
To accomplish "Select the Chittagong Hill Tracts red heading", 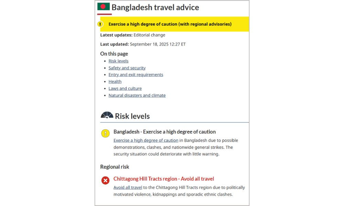I will (163, 179).
